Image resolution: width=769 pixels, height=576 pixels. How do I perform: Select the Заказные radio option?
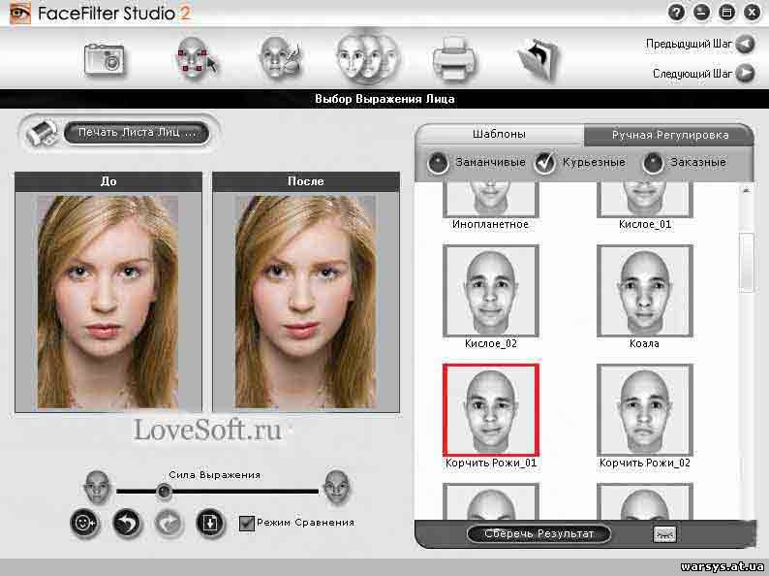653,163
